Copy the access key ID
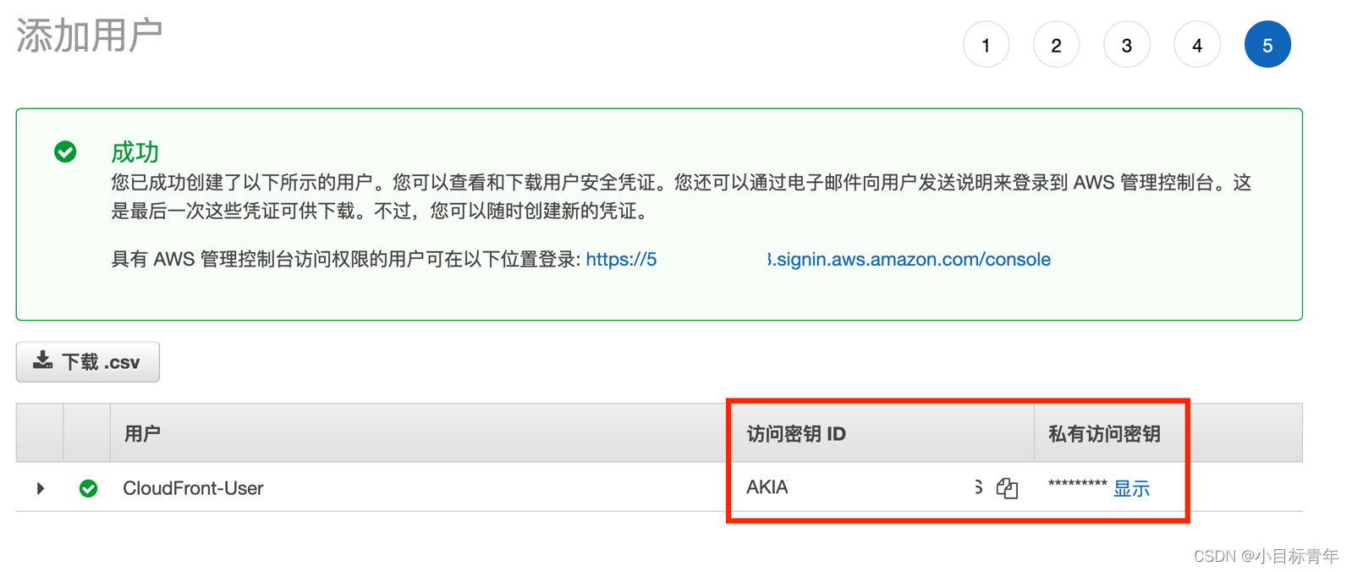Image resolution: width=1352 pixels, height=572 pixels. (x=1006, y=489)
